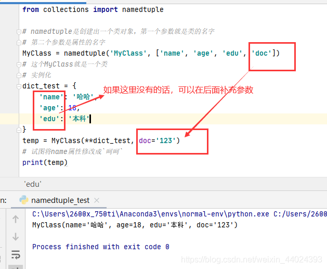
Task: Click 'dict_test' variable definition
Action: [41, 86]
